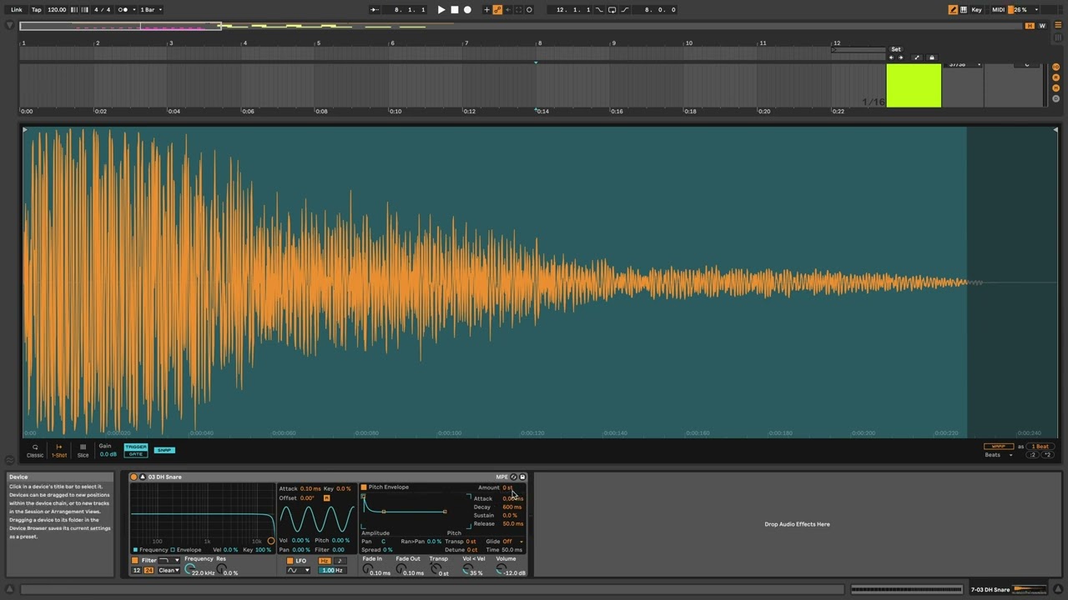Viewport: 1068px width, 600px height.
Task: Toggle the Link button
Action: pyautogui.click(x=17, y=10)
